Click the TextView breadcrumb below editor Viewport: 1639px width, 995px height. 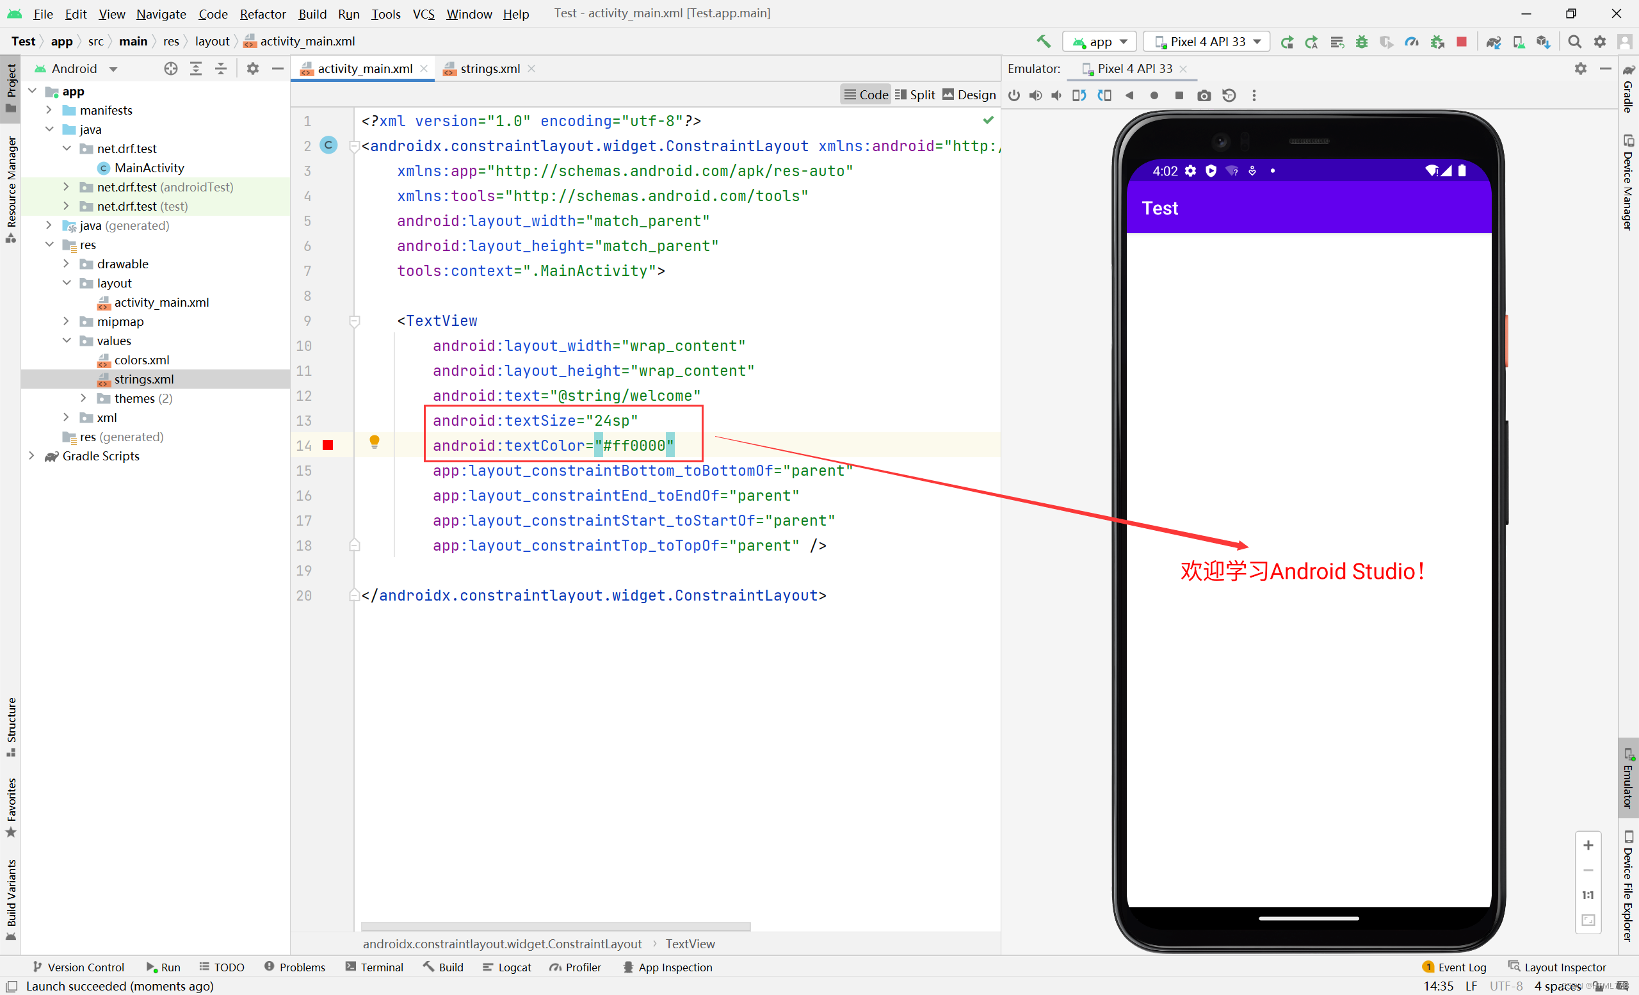[690, 944]
